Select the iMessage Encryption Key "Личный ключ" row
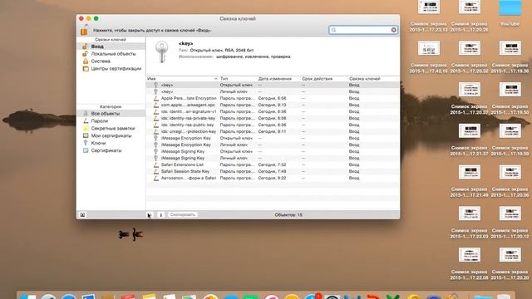Viewport: 532px width, 299px height. pos(273,145)
